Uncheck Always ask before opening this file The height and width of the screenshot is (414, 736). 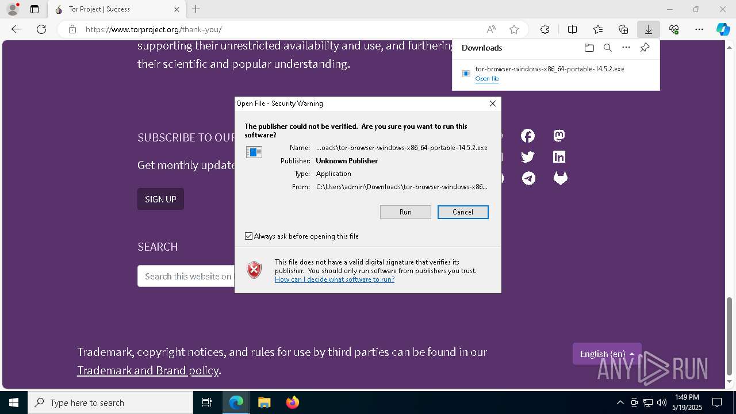click(248, 236)
